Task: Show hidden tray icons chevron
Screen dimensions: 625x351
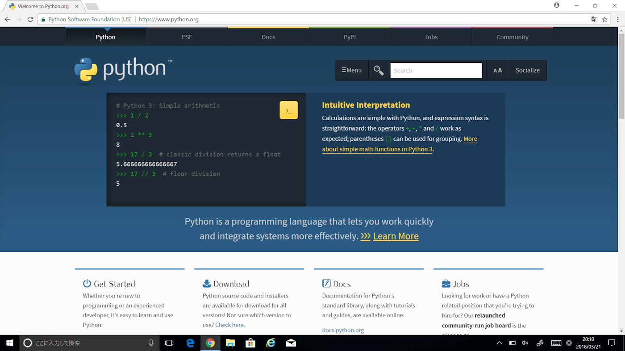Action: tap(500, 343)
